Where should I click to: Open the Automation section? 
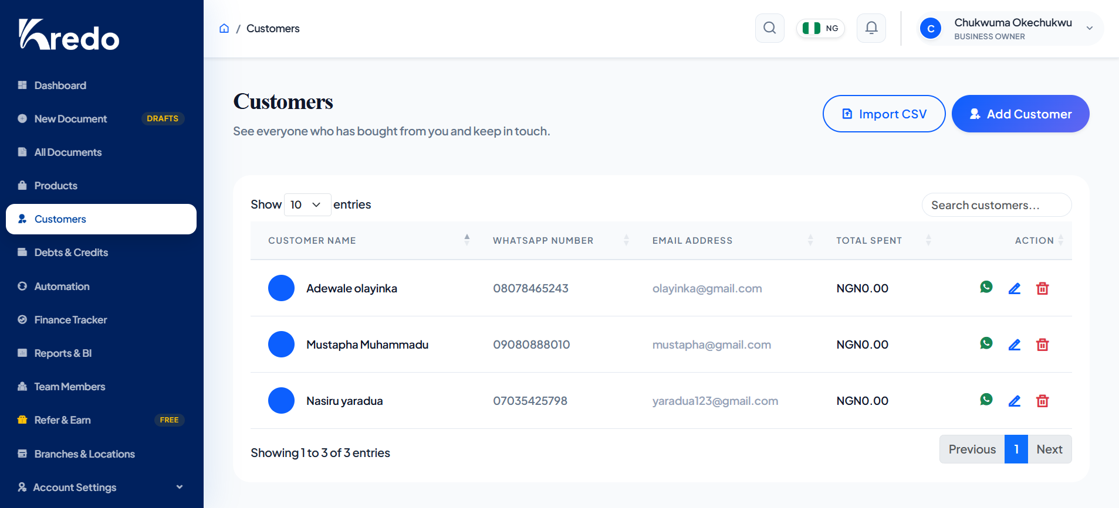[101, 287]
